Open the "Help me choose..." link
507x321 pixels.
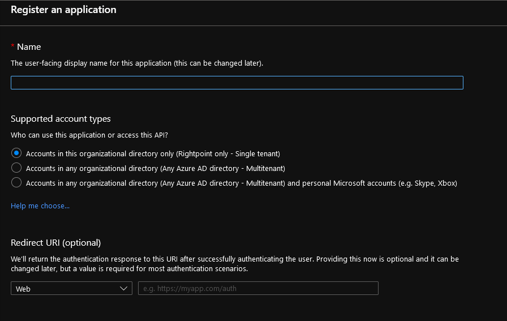(40, 206)
